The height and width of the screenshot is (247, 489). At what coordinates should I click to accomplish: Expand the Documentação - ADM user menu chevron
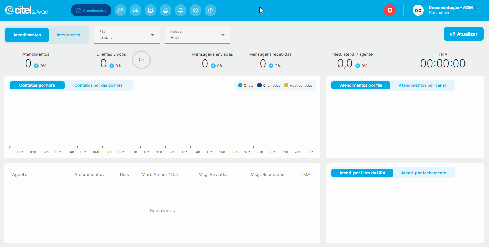479,8
